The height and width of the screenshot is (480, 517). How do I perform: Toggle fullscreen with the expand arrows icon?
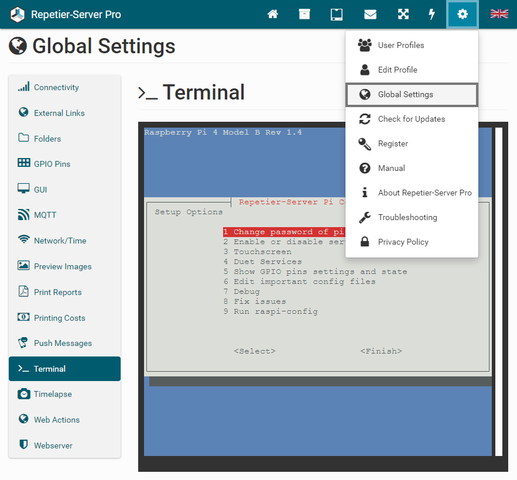pyautogui.click(x=403, y=14)
